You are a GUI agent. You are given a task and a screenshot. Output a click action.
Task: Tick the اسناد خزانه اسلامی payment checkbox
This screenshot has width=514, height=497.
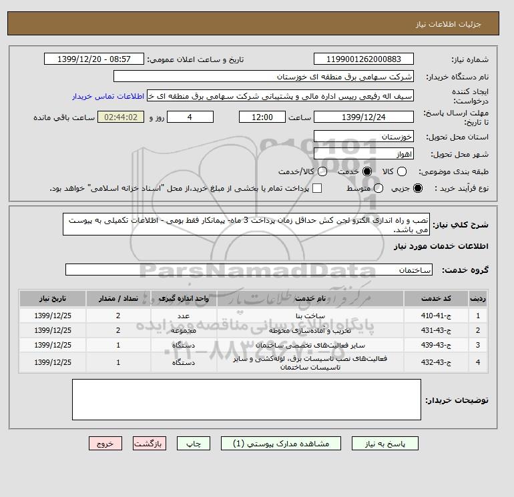click(317, 188)
